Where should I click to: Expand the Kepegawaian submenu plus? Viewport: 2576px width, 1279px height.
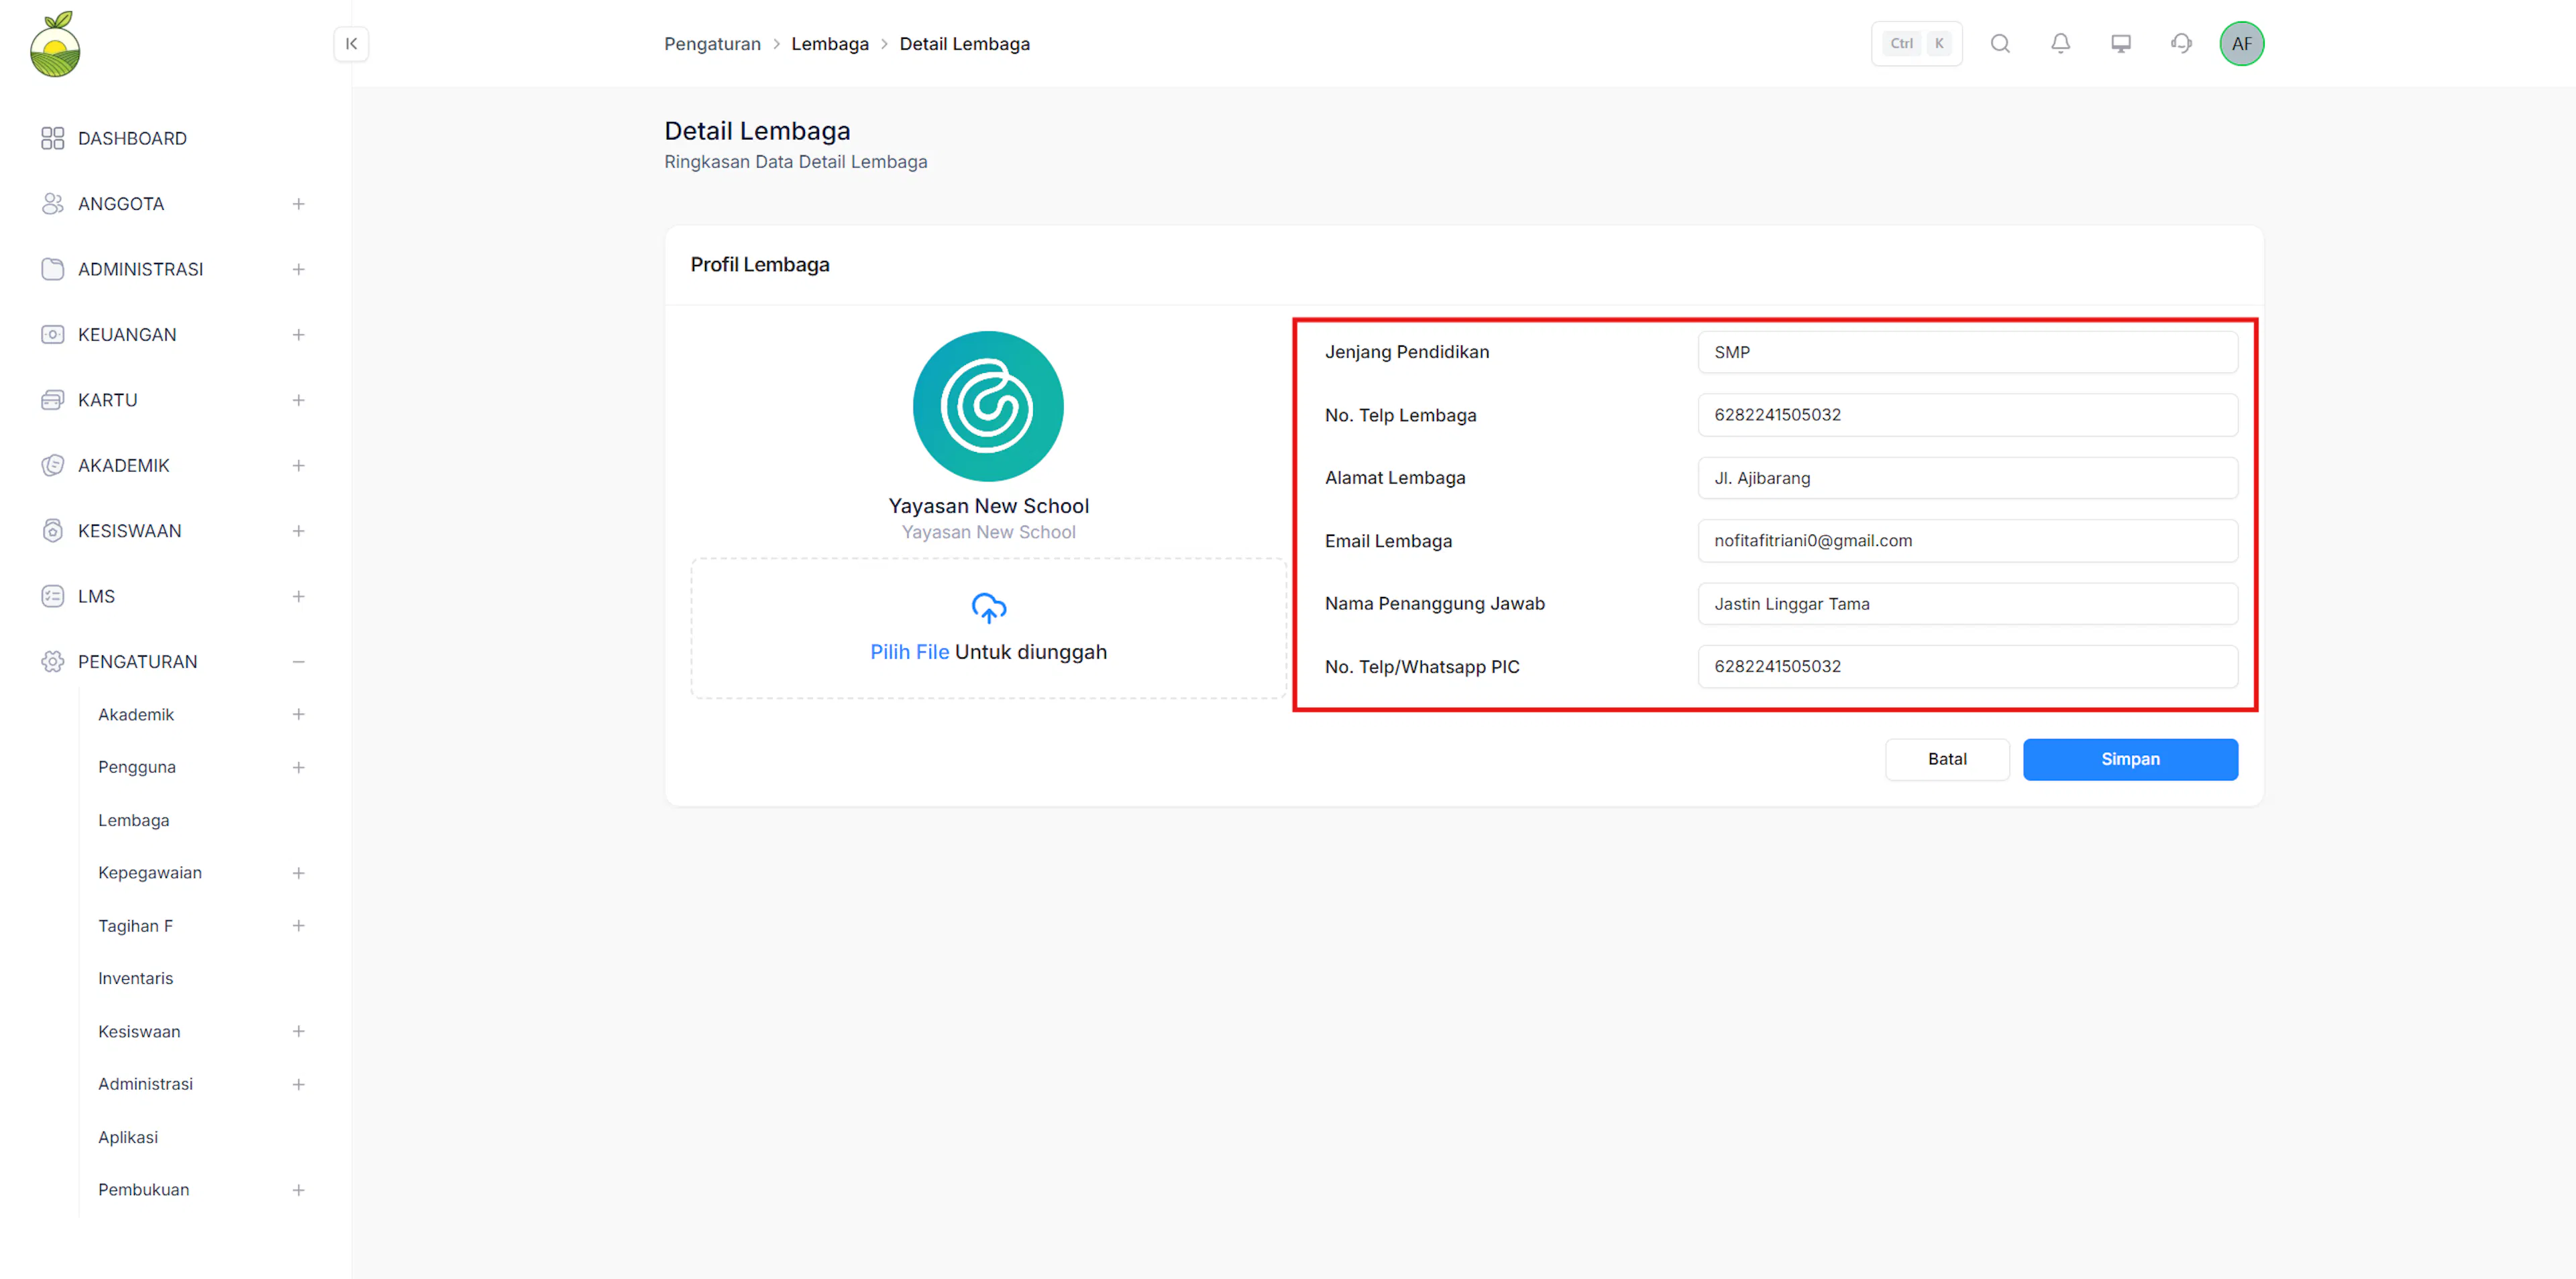pos(298,873)
